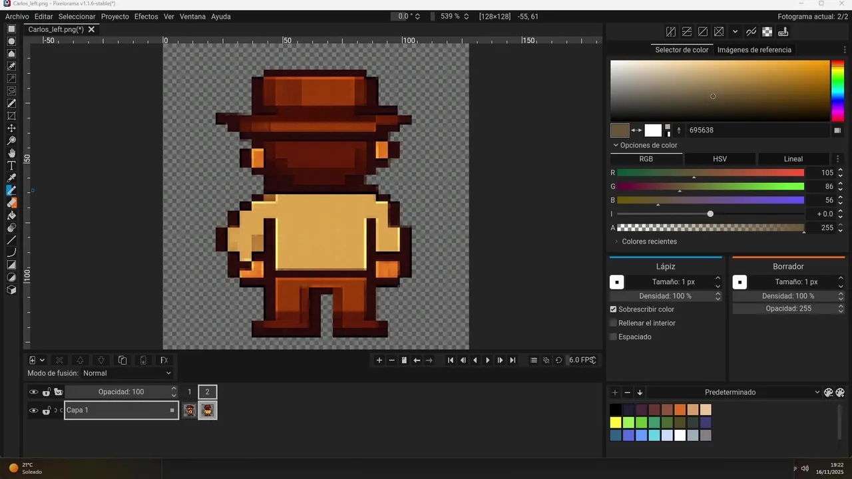Play the animation backwards

pyautogui.click(x=475, y=360)
